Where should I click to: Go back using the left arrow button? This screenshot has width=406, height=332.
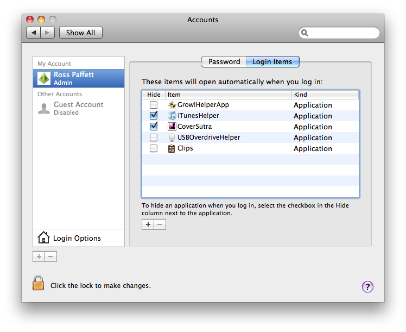point(34,33)
